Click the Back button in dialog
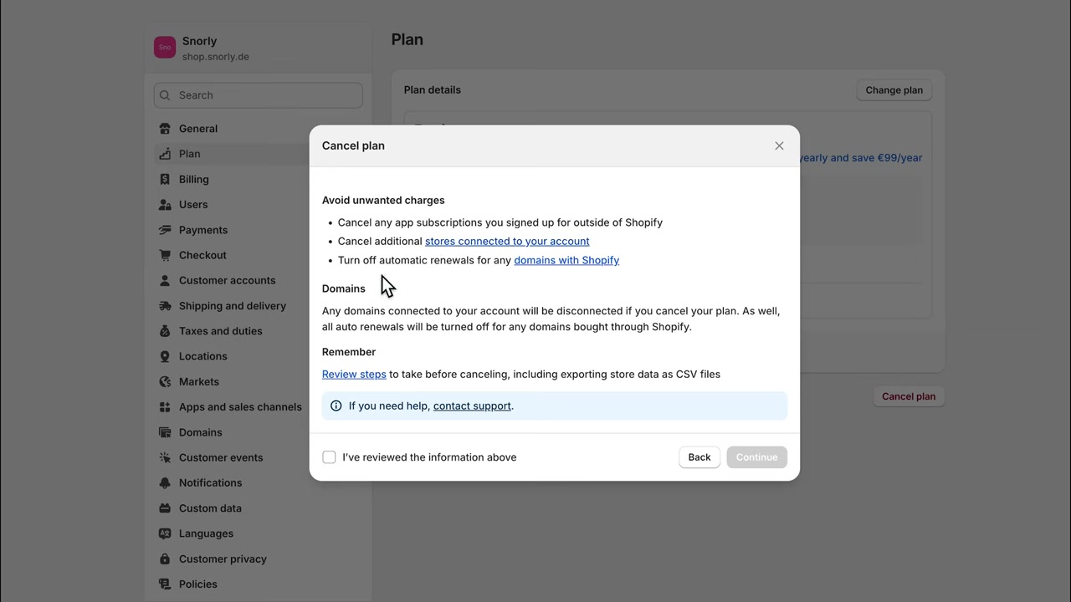 coord(699,457)
